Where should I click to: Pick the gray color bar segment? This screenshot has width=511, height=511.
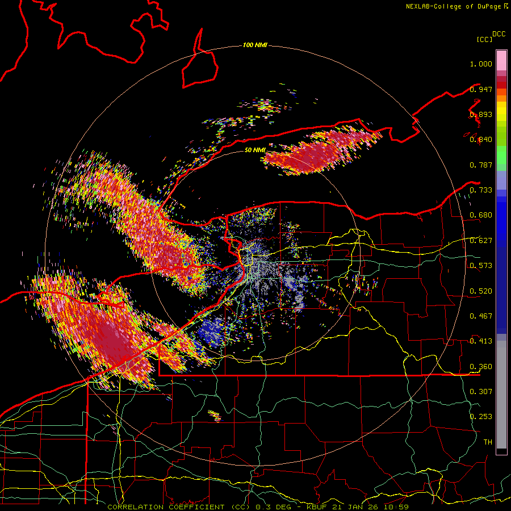tap(501, 395)
